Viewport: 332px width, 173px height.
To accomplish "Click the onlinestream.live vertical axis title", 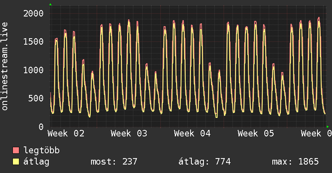I will 5,66.
